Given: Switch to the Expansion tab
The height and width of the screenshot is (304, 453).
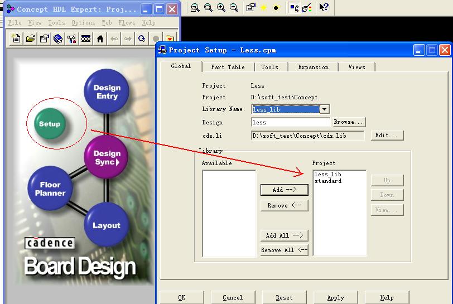Looking at the screenshot, I should [313, 67].
